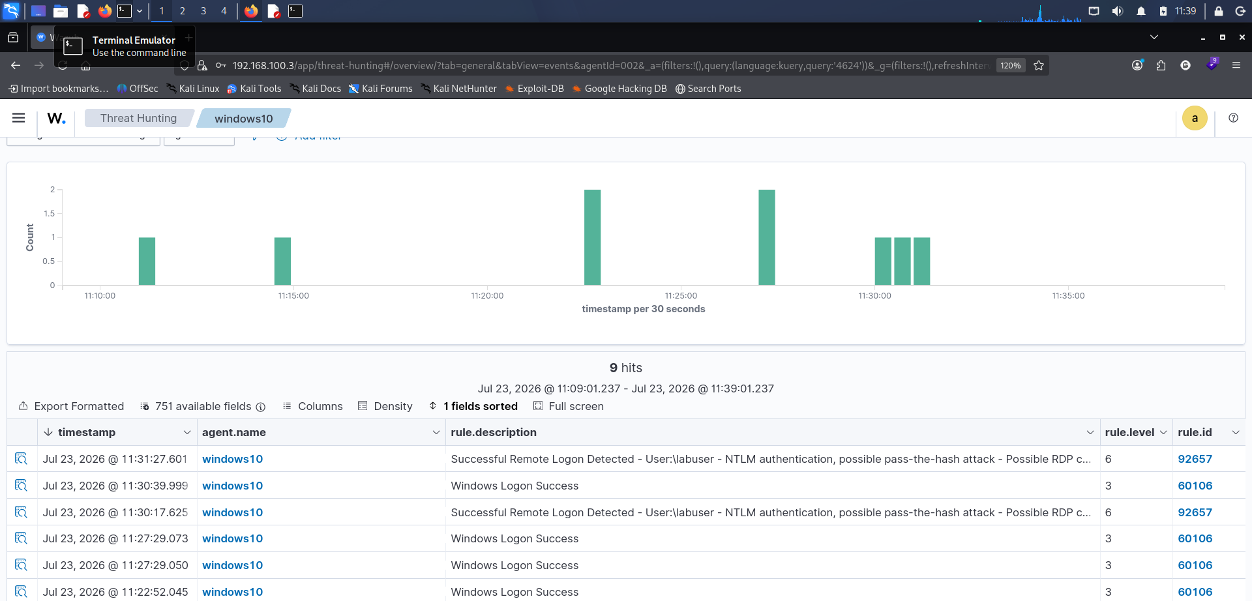Inspect document details for the 11:30:39.999 event
The height and width of the screenshot is (601, 1252).
coord(21,486)
